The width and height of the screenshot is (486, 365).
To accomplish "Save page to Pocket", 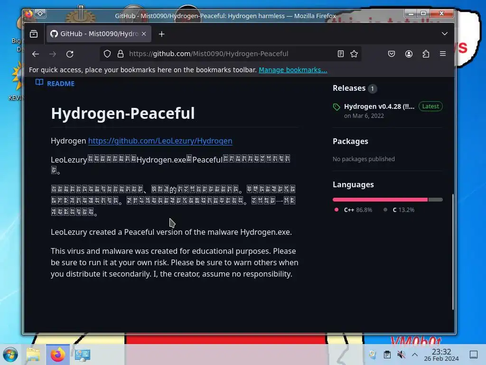I will click(x=392, y=54).
